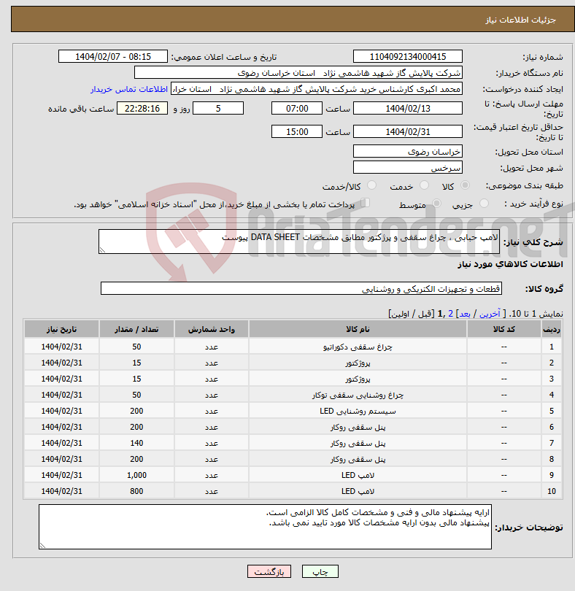This screenshot has width=575, height=591.
Task: Select the کالا/خدمت radio button
Action: pos(371,185)
